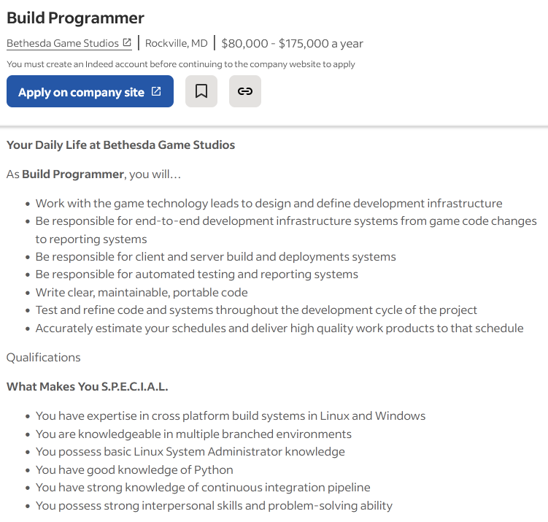This screenshot has width=548, height=522.
Task: Click external-link icon inside the Apply button
Action: coord(156,91)
